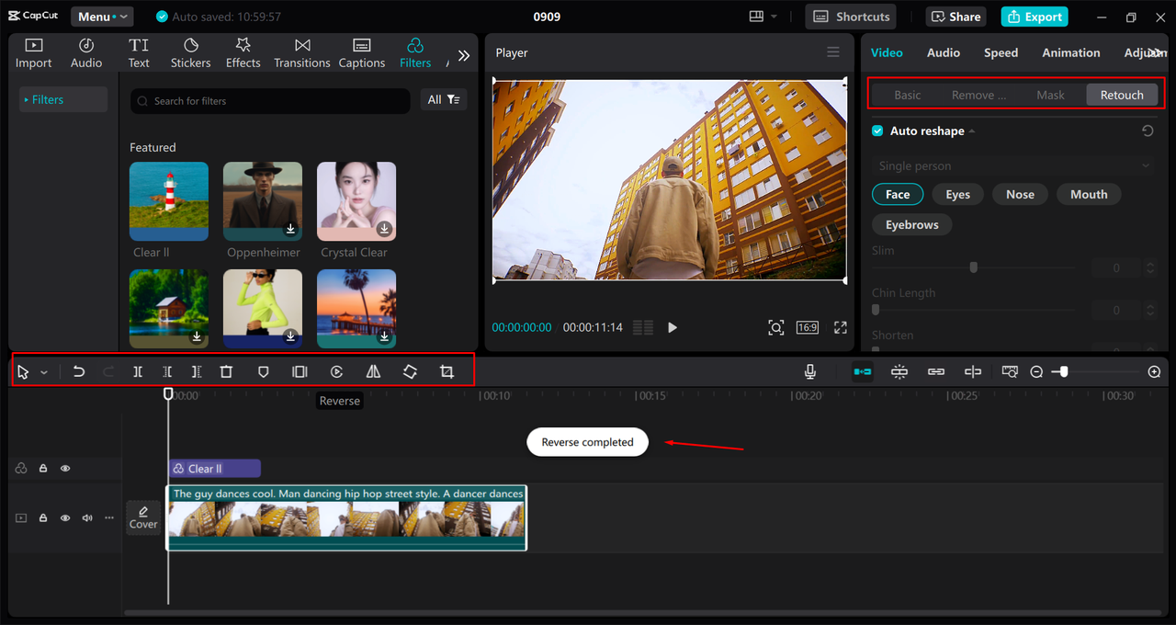Collapse the Auto reshape section arrow
1176x625 pixels.
(972, 131)
